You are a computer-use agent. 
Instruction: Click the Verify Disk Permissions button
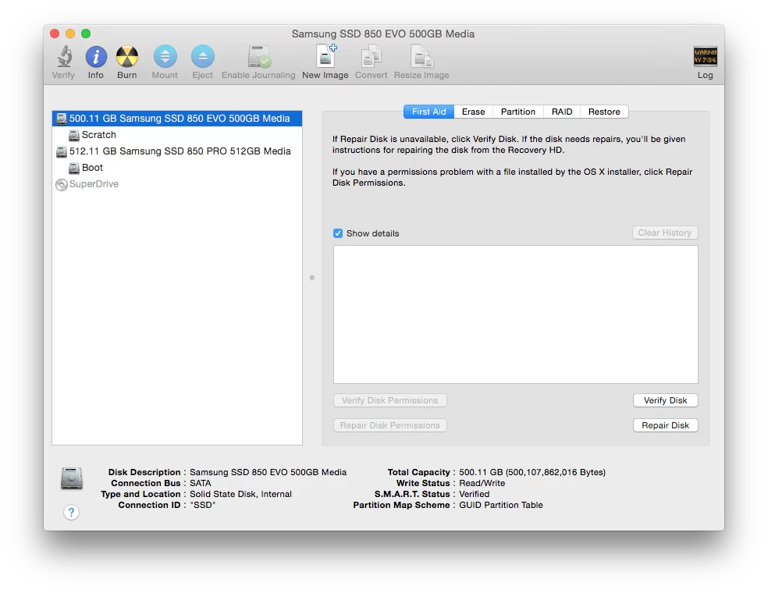390,400
